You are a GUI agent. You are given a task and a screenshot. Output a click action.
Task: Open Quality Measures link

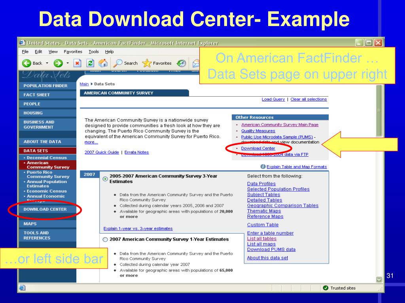[x=258, y=131]
